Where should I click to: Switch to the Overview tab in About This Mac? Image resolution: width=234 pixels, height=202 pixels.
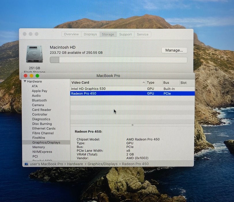[x=71, y=34]
